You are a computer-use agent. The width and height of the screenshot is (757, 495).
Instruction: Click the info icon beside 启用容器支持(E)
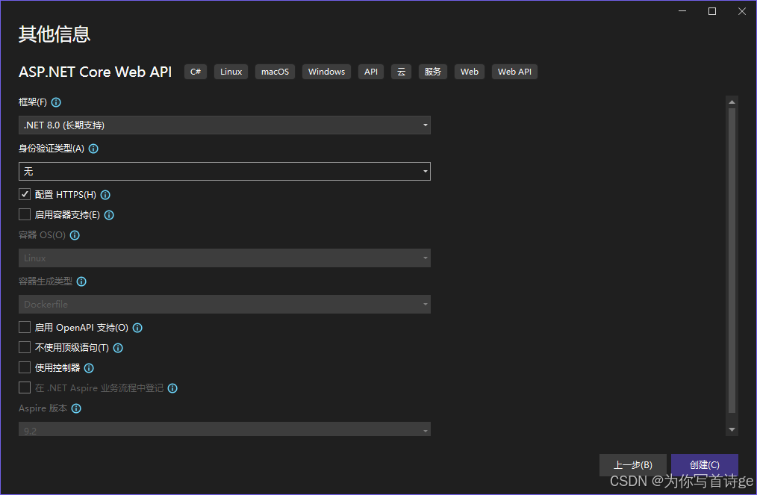pos(109,215)
